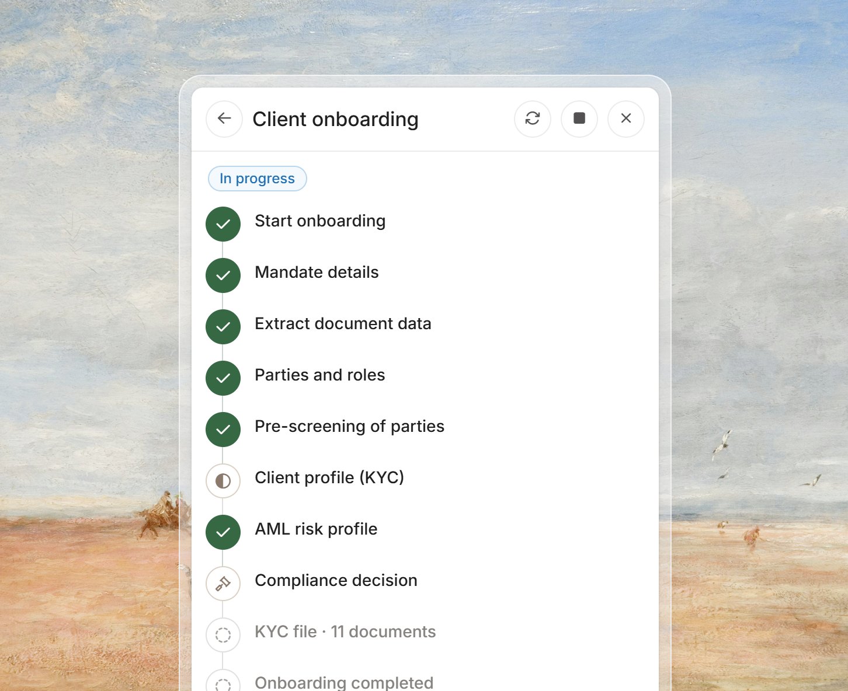This screenshot has height=691, width=848.
Task: Click the In progress status badge
Action: coord(258,179)
